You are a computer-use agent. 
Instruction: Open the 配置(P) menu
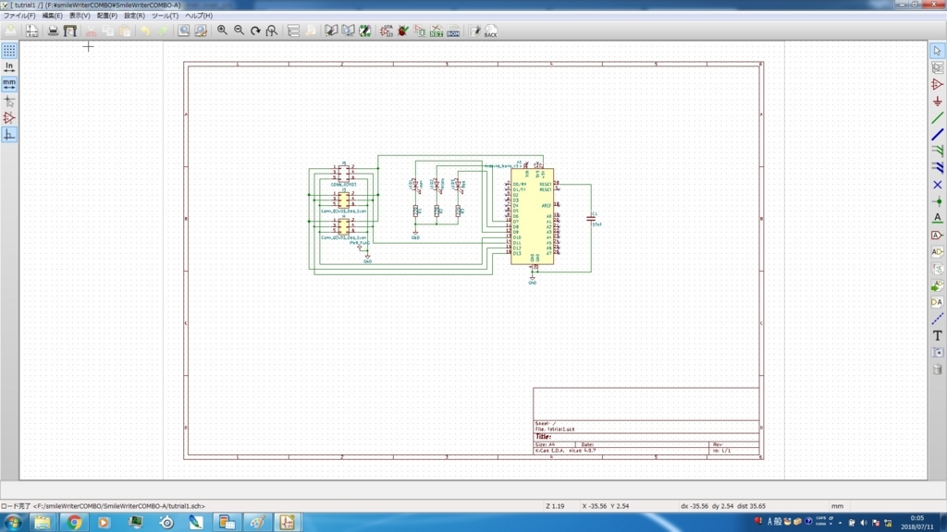click(107, 16)
